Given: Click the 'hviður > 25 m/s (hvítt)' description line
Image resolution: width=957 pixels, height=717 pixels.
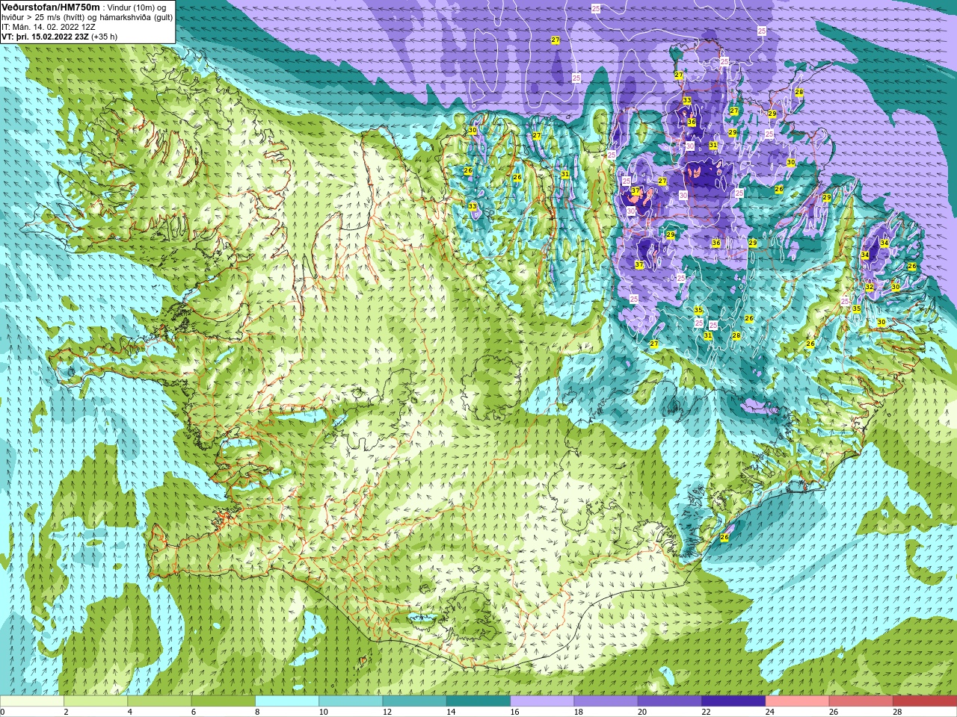Looking at the screenshot, I should pyautogui.click(x=87, y=17).
